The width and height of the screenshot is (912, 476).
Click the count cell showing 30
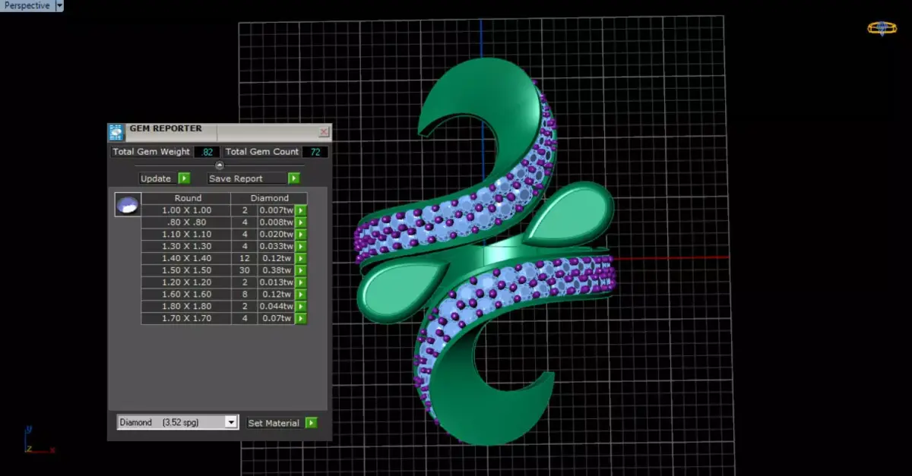245,270
